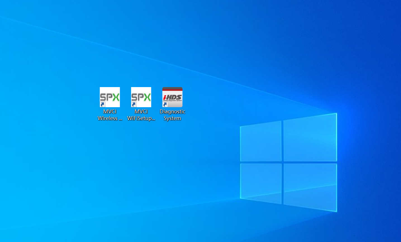Viewport: 401px width, 242px height.
Task: Select the MVCI WiFiSetup shortcut icon
Action: point(141,97)
